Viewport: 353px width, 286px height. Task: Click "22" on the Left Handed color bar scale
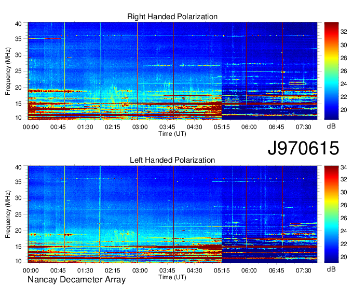[344, 244]
